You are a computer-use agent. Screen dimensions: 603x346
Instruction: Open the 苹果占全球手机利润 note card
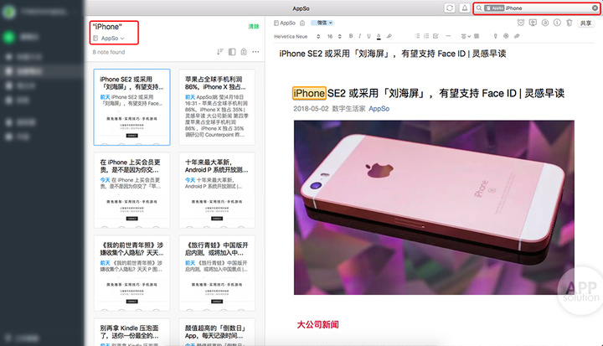217,107
